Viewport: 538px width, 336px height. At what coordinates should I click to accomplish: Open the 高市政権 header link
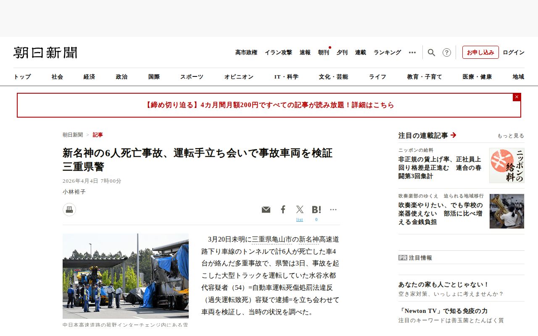click(x=246, y=52)
